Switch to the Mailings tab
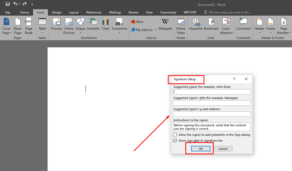This screenshot has height=171, width=292. pos(115,12)
